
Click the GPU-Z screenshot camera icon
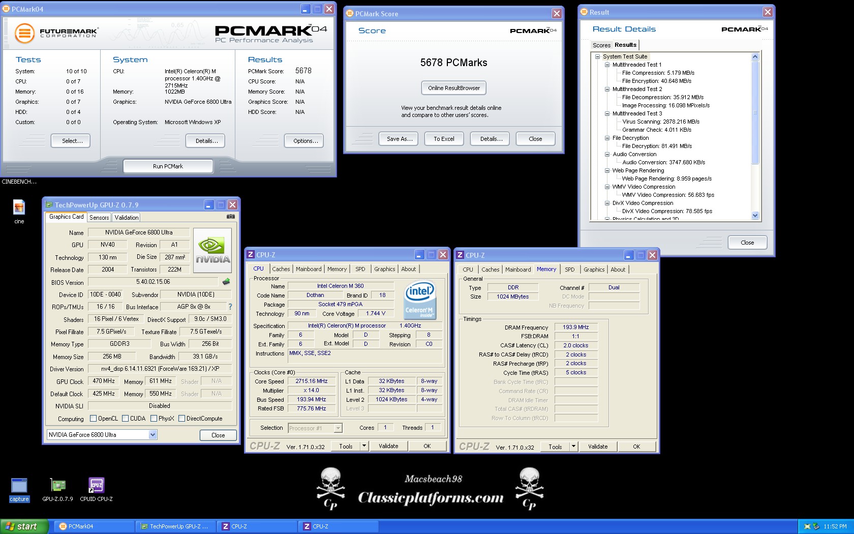click(x=230, y=216)
